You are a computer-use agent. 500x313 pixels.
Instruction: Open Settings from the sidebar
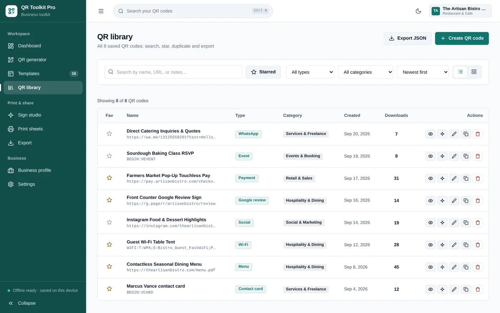pos(43,184)
